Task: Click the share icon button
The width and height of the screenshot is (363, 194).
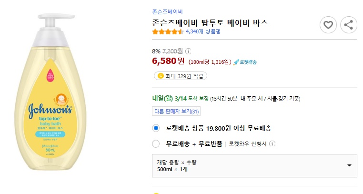Action: coord(349,25)
